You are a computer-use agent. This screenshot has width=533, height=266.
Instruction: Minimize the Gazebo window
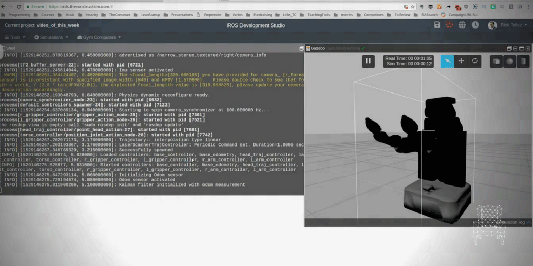pos(515,48)
